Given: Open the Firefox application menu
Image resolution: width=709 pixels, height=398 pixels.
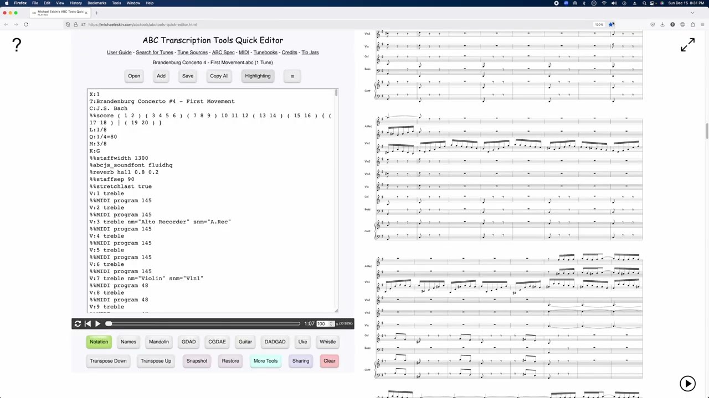Looking at the screenshot, I should [x=702, y=24].
